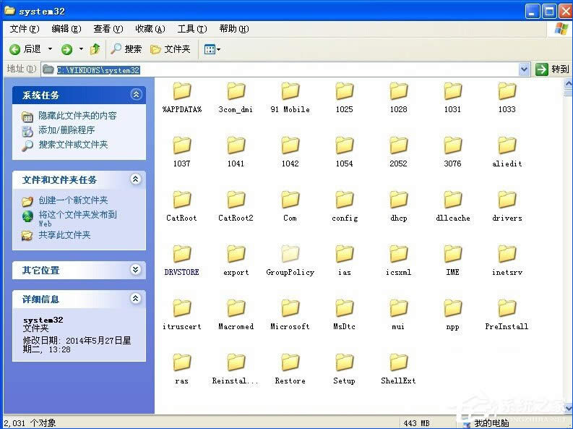Collapse the 详细信息 panel
This screenshot has width=573, height=429.
(x=136, y=299)
